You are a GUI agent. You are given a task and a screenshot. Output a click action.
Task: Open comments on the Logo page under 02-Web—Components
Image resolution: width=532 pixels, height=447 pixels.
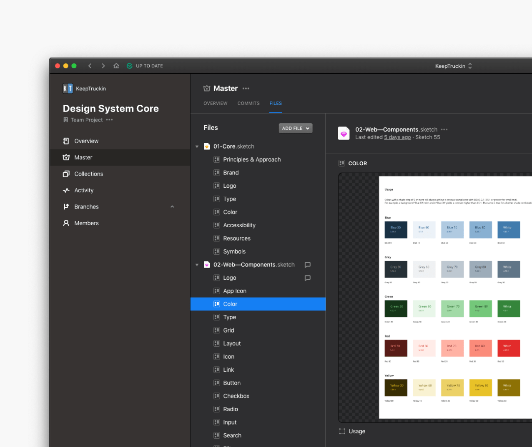pos(308,278)
